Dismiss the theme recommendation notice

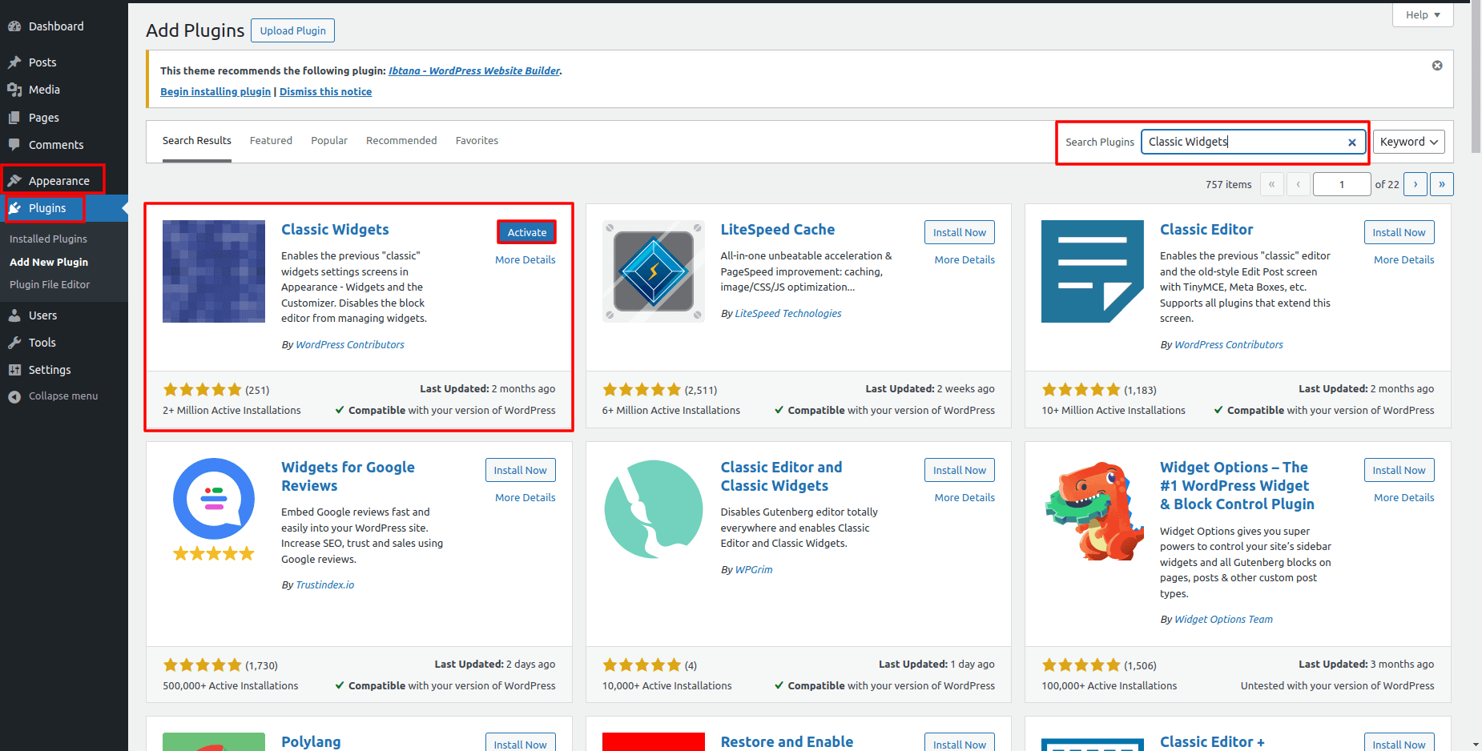pos(1437,66)
